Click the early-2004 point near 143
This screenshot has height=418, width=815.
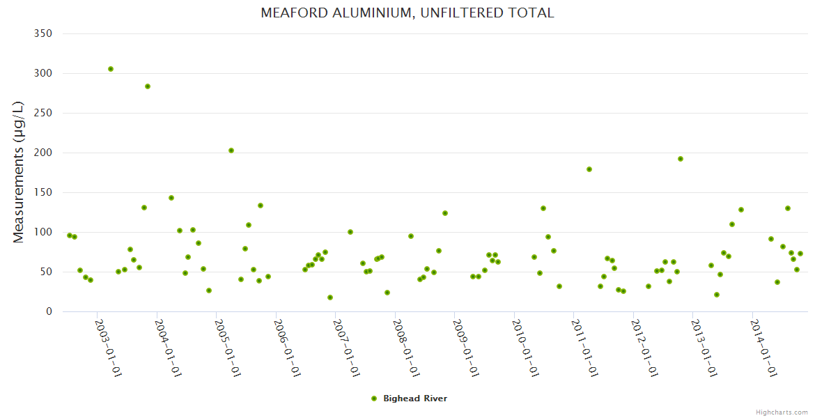(x=171, y=198)
